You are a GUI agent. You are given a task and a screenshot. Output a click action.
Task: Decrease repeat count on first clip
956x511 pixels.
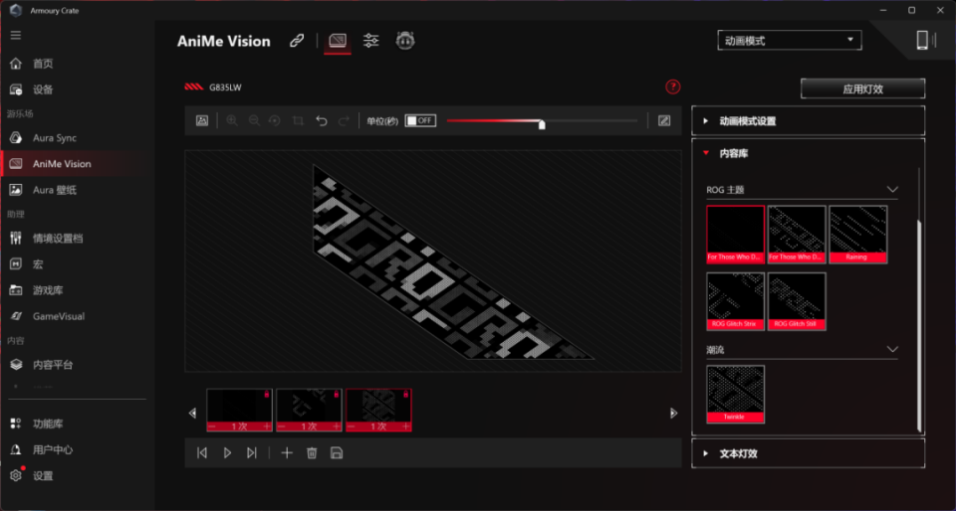[x=211, y=427]
